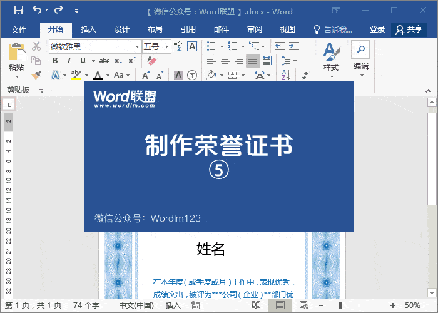438x313 pixels.
Task: Toggle show paragraph marks icon
Action: pyautogui.click(x=305, y=75)
